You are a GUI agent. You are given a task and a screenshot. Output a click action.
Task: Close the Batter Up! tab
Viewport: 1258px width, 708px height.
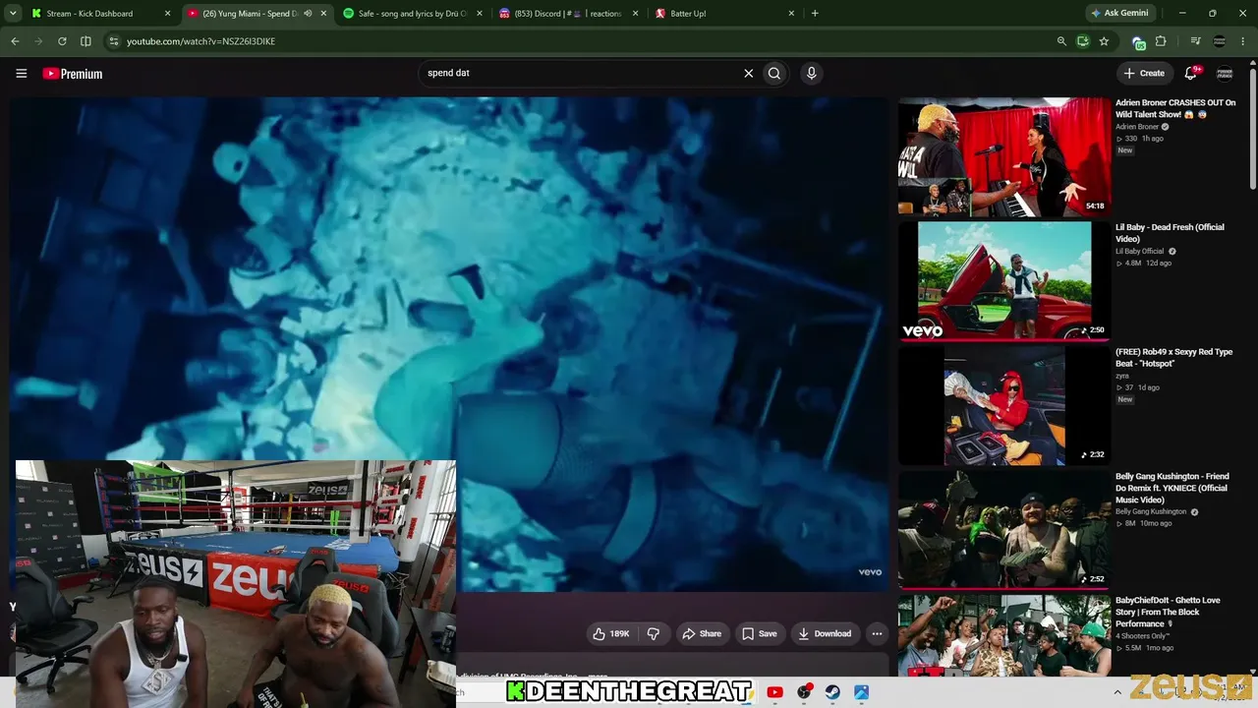pyautogui.click(x=791, y=14)
